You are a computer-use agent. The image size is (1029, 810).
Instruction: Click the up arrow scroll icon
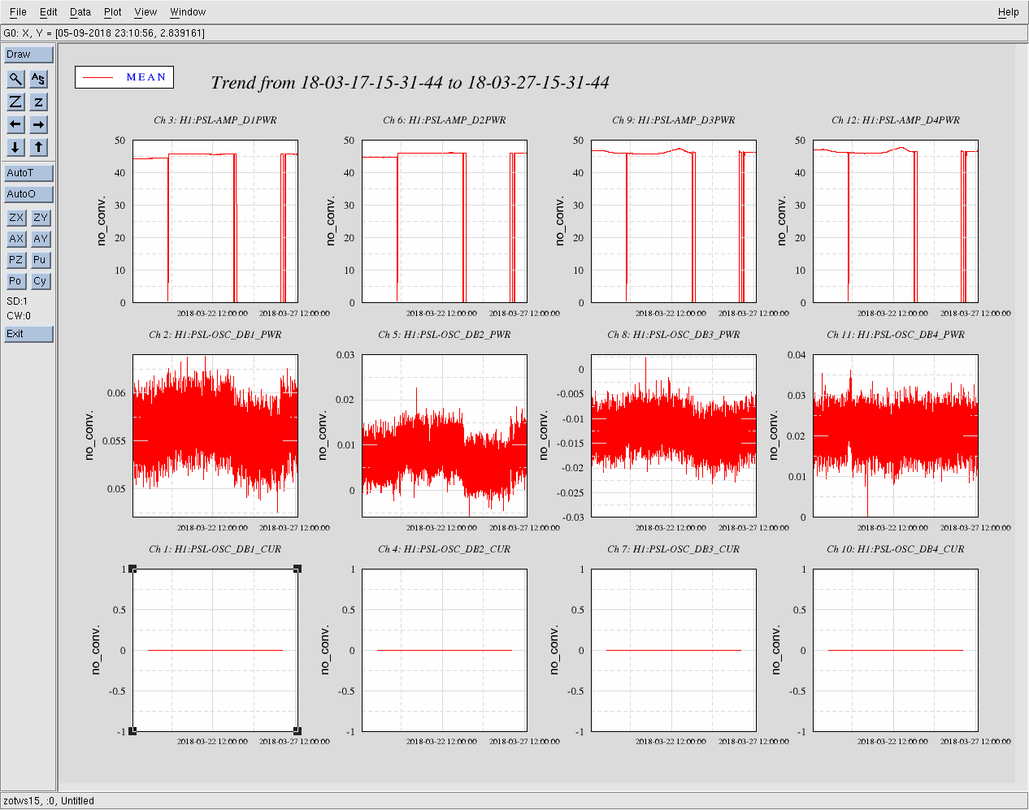click(38, 147)
